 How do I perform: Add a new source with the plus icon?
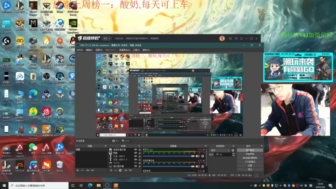pyautogui.click(x=111, y=171)
